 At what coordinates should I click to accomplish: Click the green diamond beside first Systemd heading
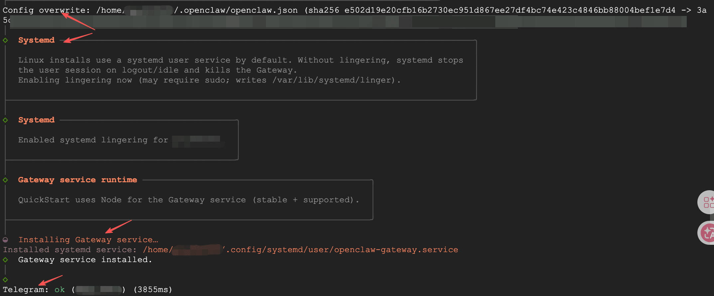tap(5, 40)
